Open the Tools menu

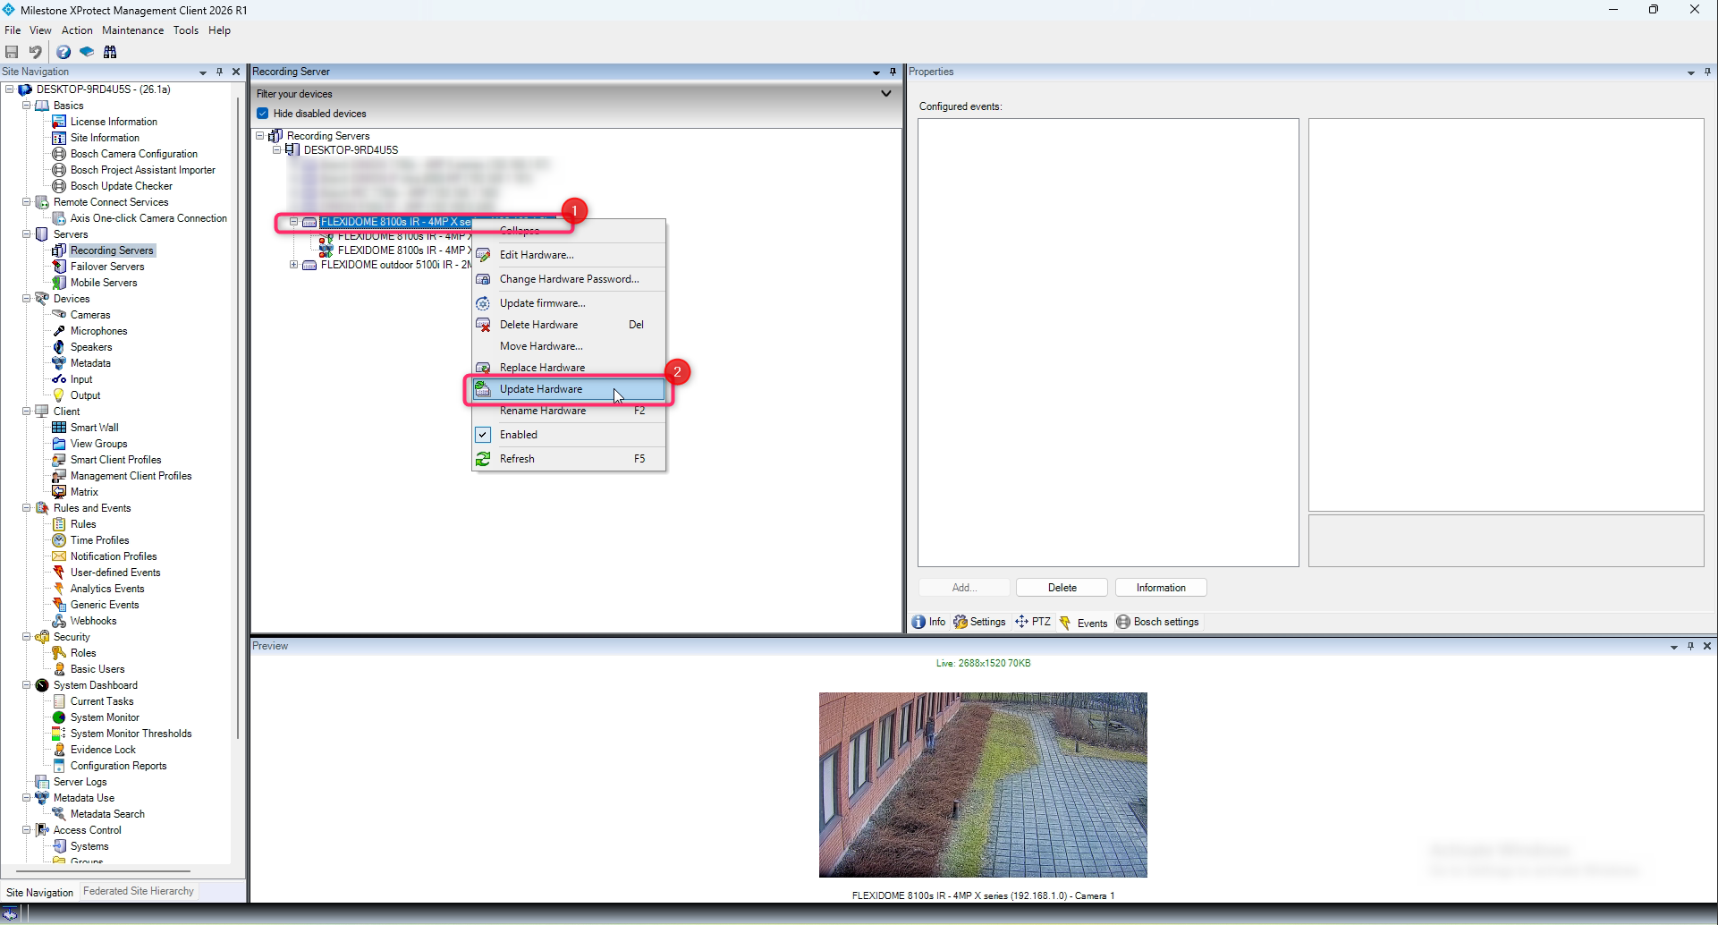(186, 30)
